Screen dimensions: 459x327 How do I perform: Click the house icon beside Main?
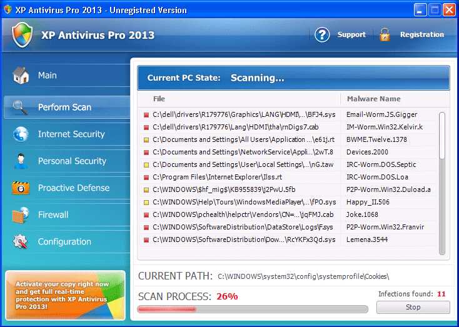(x=21, y=76)
